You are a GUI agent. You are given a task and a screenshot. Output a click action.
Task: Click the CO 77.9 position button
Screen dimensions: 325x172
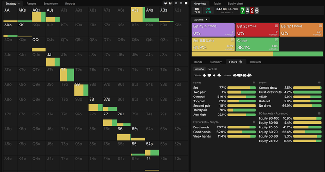[x=208, y=11]
